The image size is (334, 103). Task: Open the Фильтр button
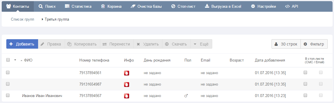[314, 44]
